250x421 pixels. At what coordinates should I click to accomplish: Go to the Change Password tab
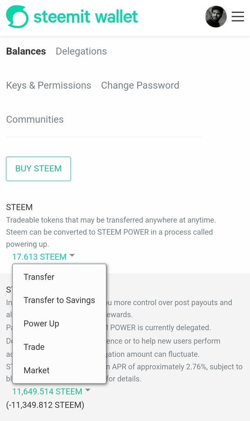pos(140,85)
